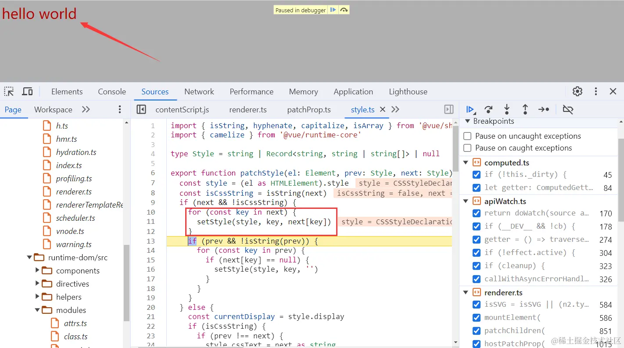Close the style.ts file tab
The image size is (624, 348).
[x=382, y=109]
